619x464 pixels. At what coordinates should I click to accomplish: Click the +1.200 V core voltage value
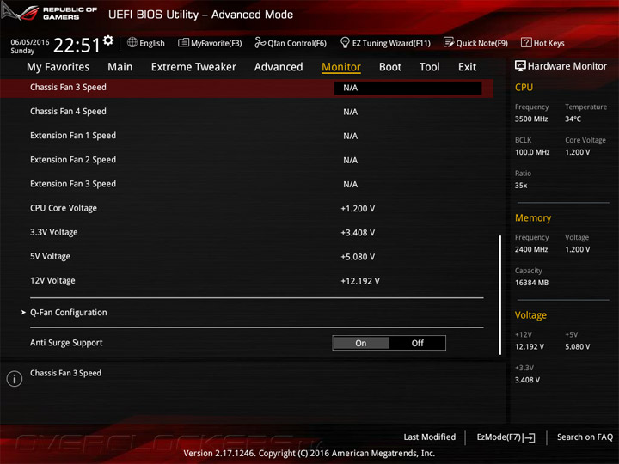click(358, 209)
